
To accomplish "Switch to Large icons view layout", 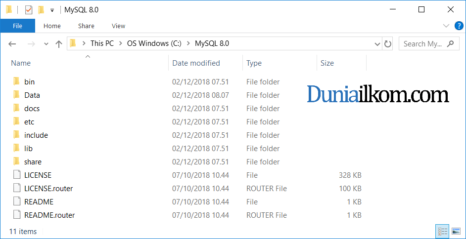I will [456, 231].
